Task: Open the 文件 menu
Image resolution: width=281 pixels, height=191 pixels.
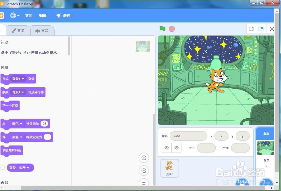Action: (x=29, y=15)
